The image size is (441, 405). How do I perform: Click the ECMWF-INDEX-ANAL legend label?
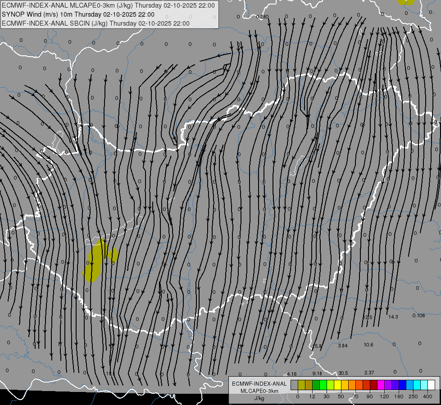pyautogui.click(x=259, y=384)
